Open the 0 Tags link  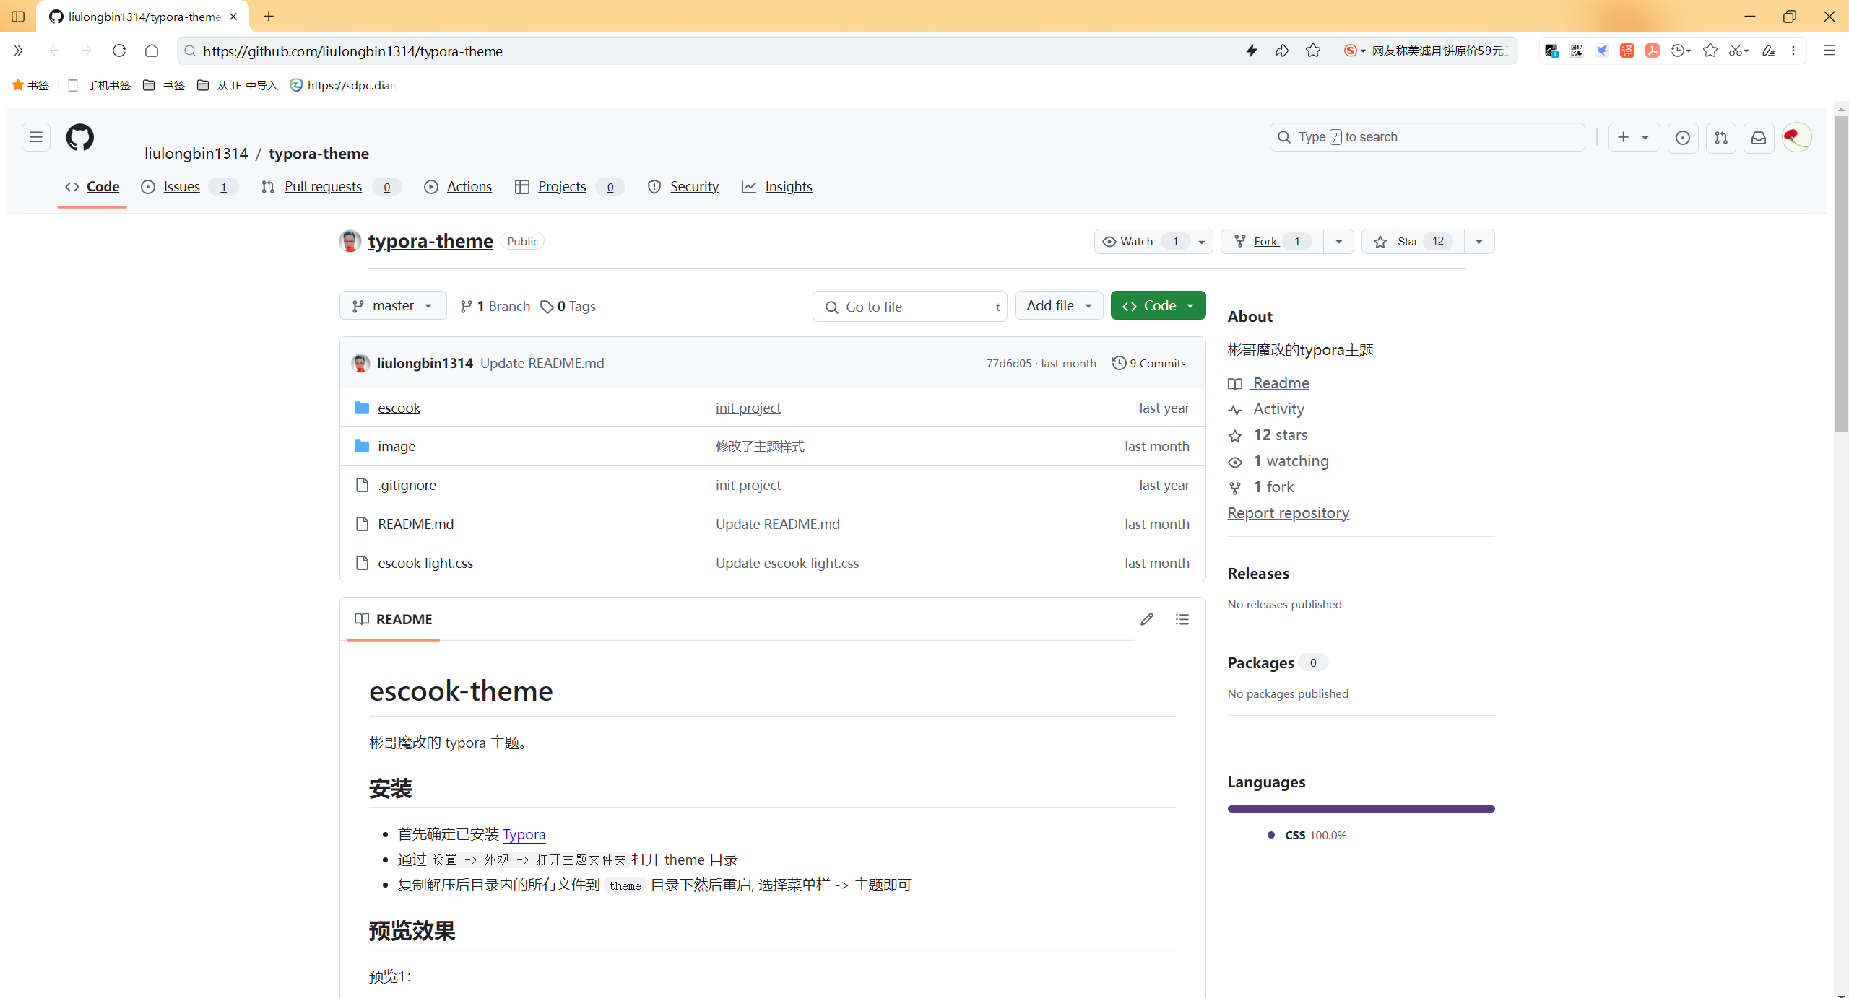[568, 306]
